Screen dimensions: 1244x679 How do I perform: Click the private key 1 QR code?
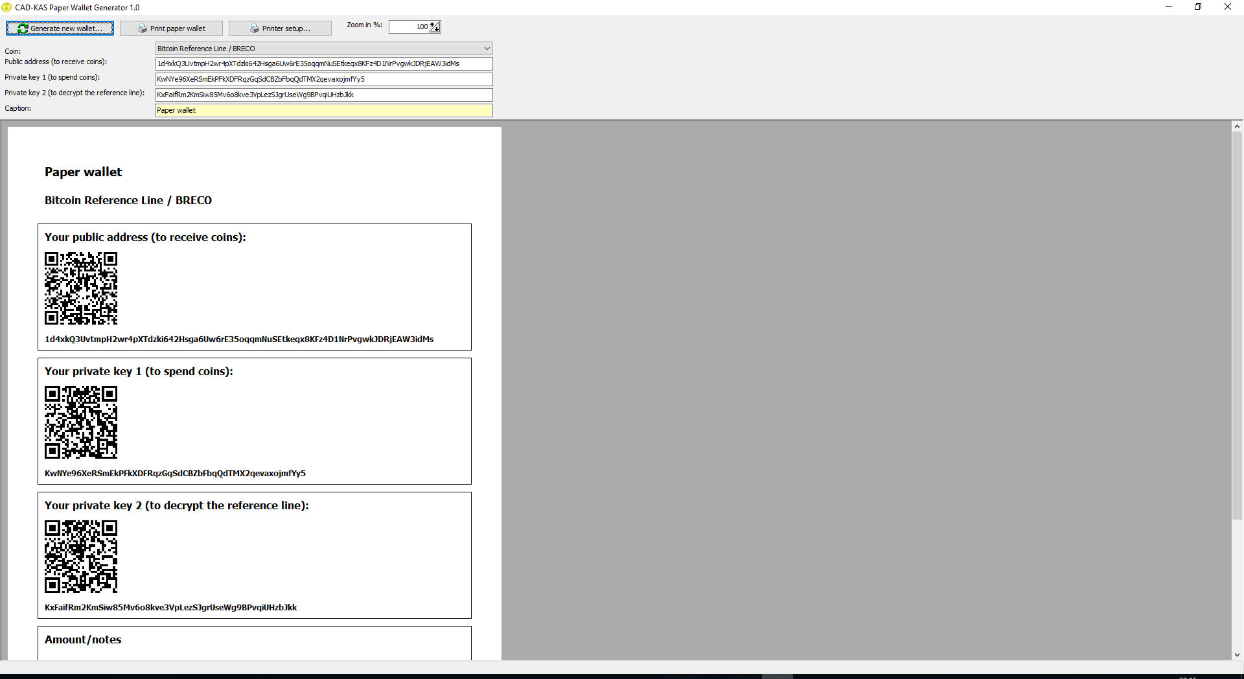(x=81, y=422)
